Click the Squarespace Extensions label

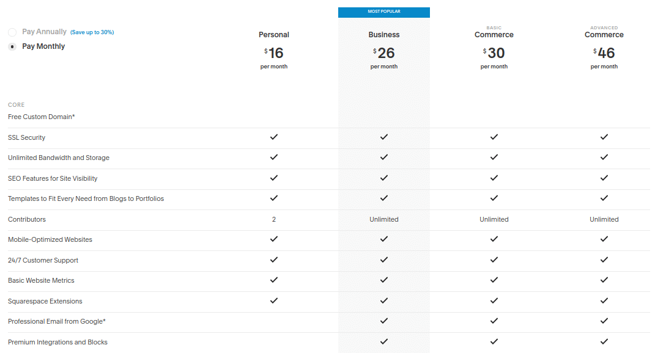(45, 301)
